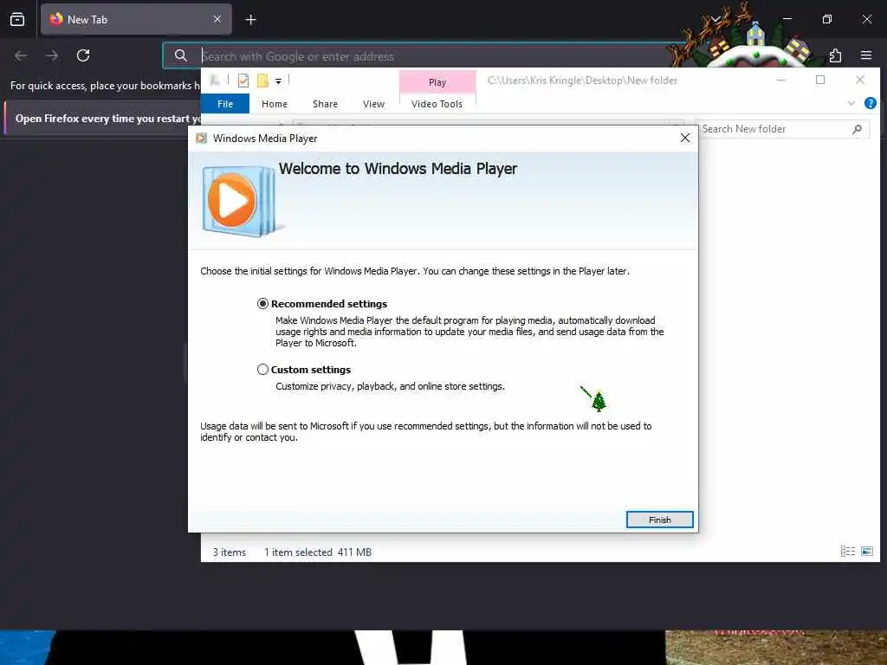Image resolution: width=887 pixels, height=665 pixels.
Task: Open the Firefox Extensions puzzle icon
Action: 835,55
